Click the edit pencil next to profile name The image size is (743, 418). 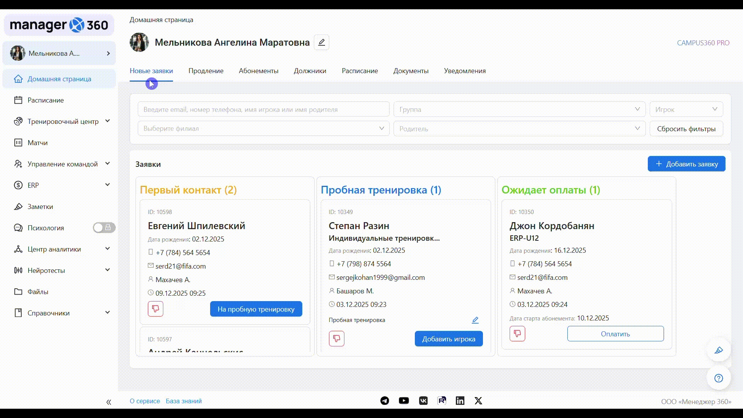(321, 42)
